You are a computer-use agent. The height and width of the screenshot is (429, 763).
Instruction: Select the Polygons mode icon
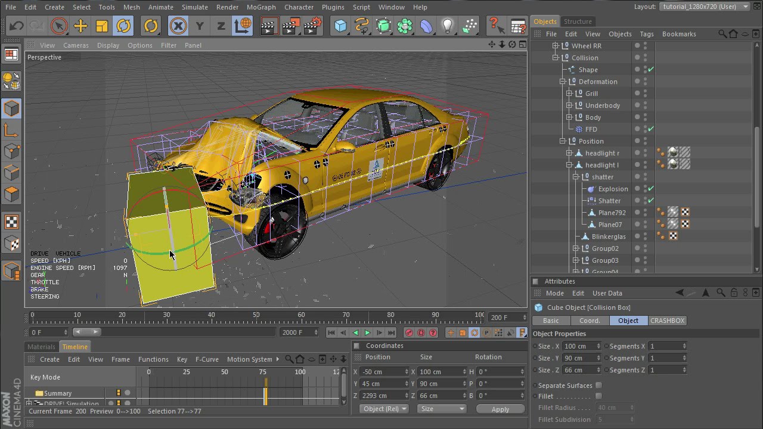click(x=11, y=195)
